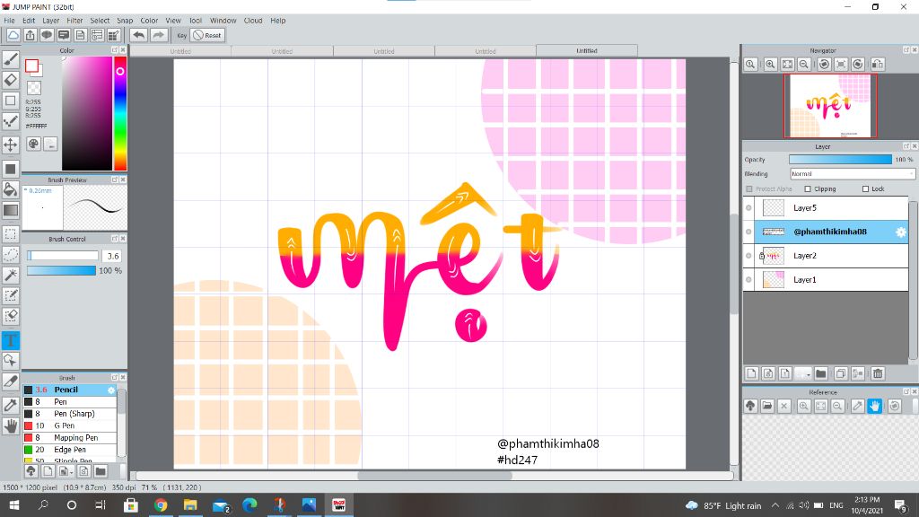Toggle the Lock checkbox in Layer panel
This screenshot has height=517, width=919.
coord(865,188)
